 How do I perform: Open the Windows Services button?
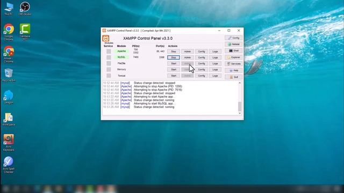[233, 64]
